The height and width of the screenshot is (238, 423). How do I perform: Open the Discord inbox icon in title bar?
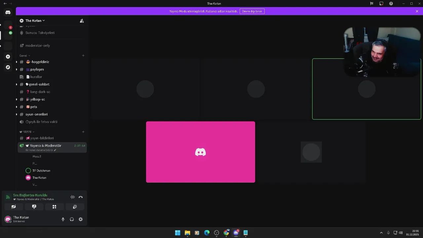coord(381,3)
